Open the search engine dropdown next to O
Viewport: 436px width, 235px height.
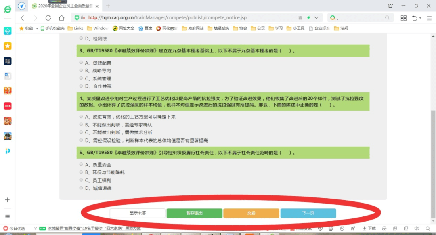coord(337,19)
